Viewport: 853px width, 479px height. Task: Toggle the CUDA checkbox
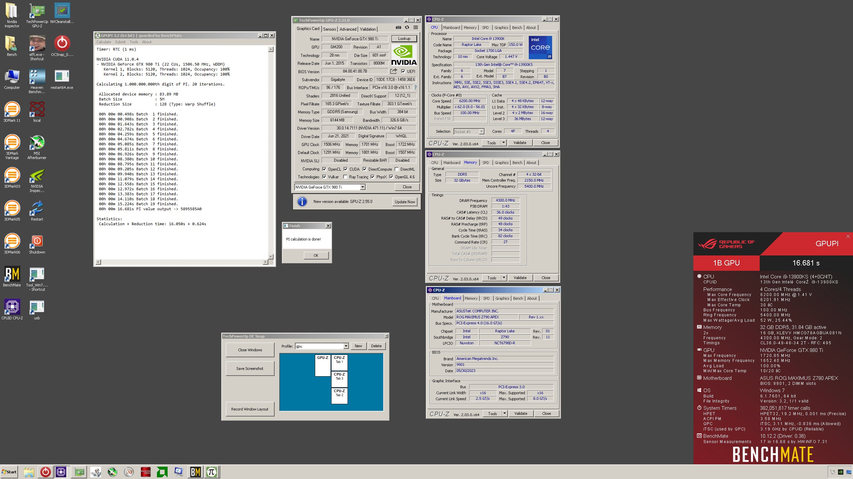tap(346, 169)
